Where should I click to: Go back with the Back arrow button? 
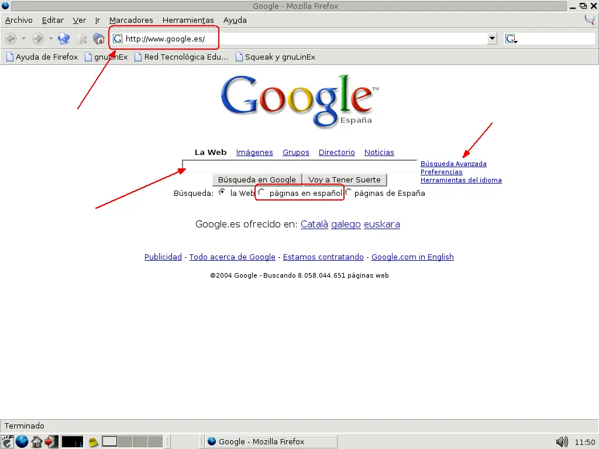11,39
